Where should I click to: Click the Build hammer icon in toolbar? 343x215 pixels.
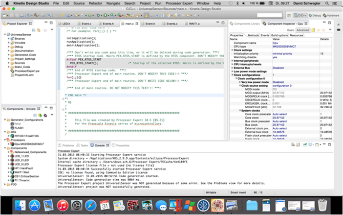[36, 15]
